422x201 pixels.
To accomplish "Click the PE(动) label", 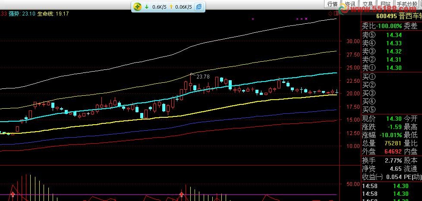I will pyautogui.click(x=413, y=177).
